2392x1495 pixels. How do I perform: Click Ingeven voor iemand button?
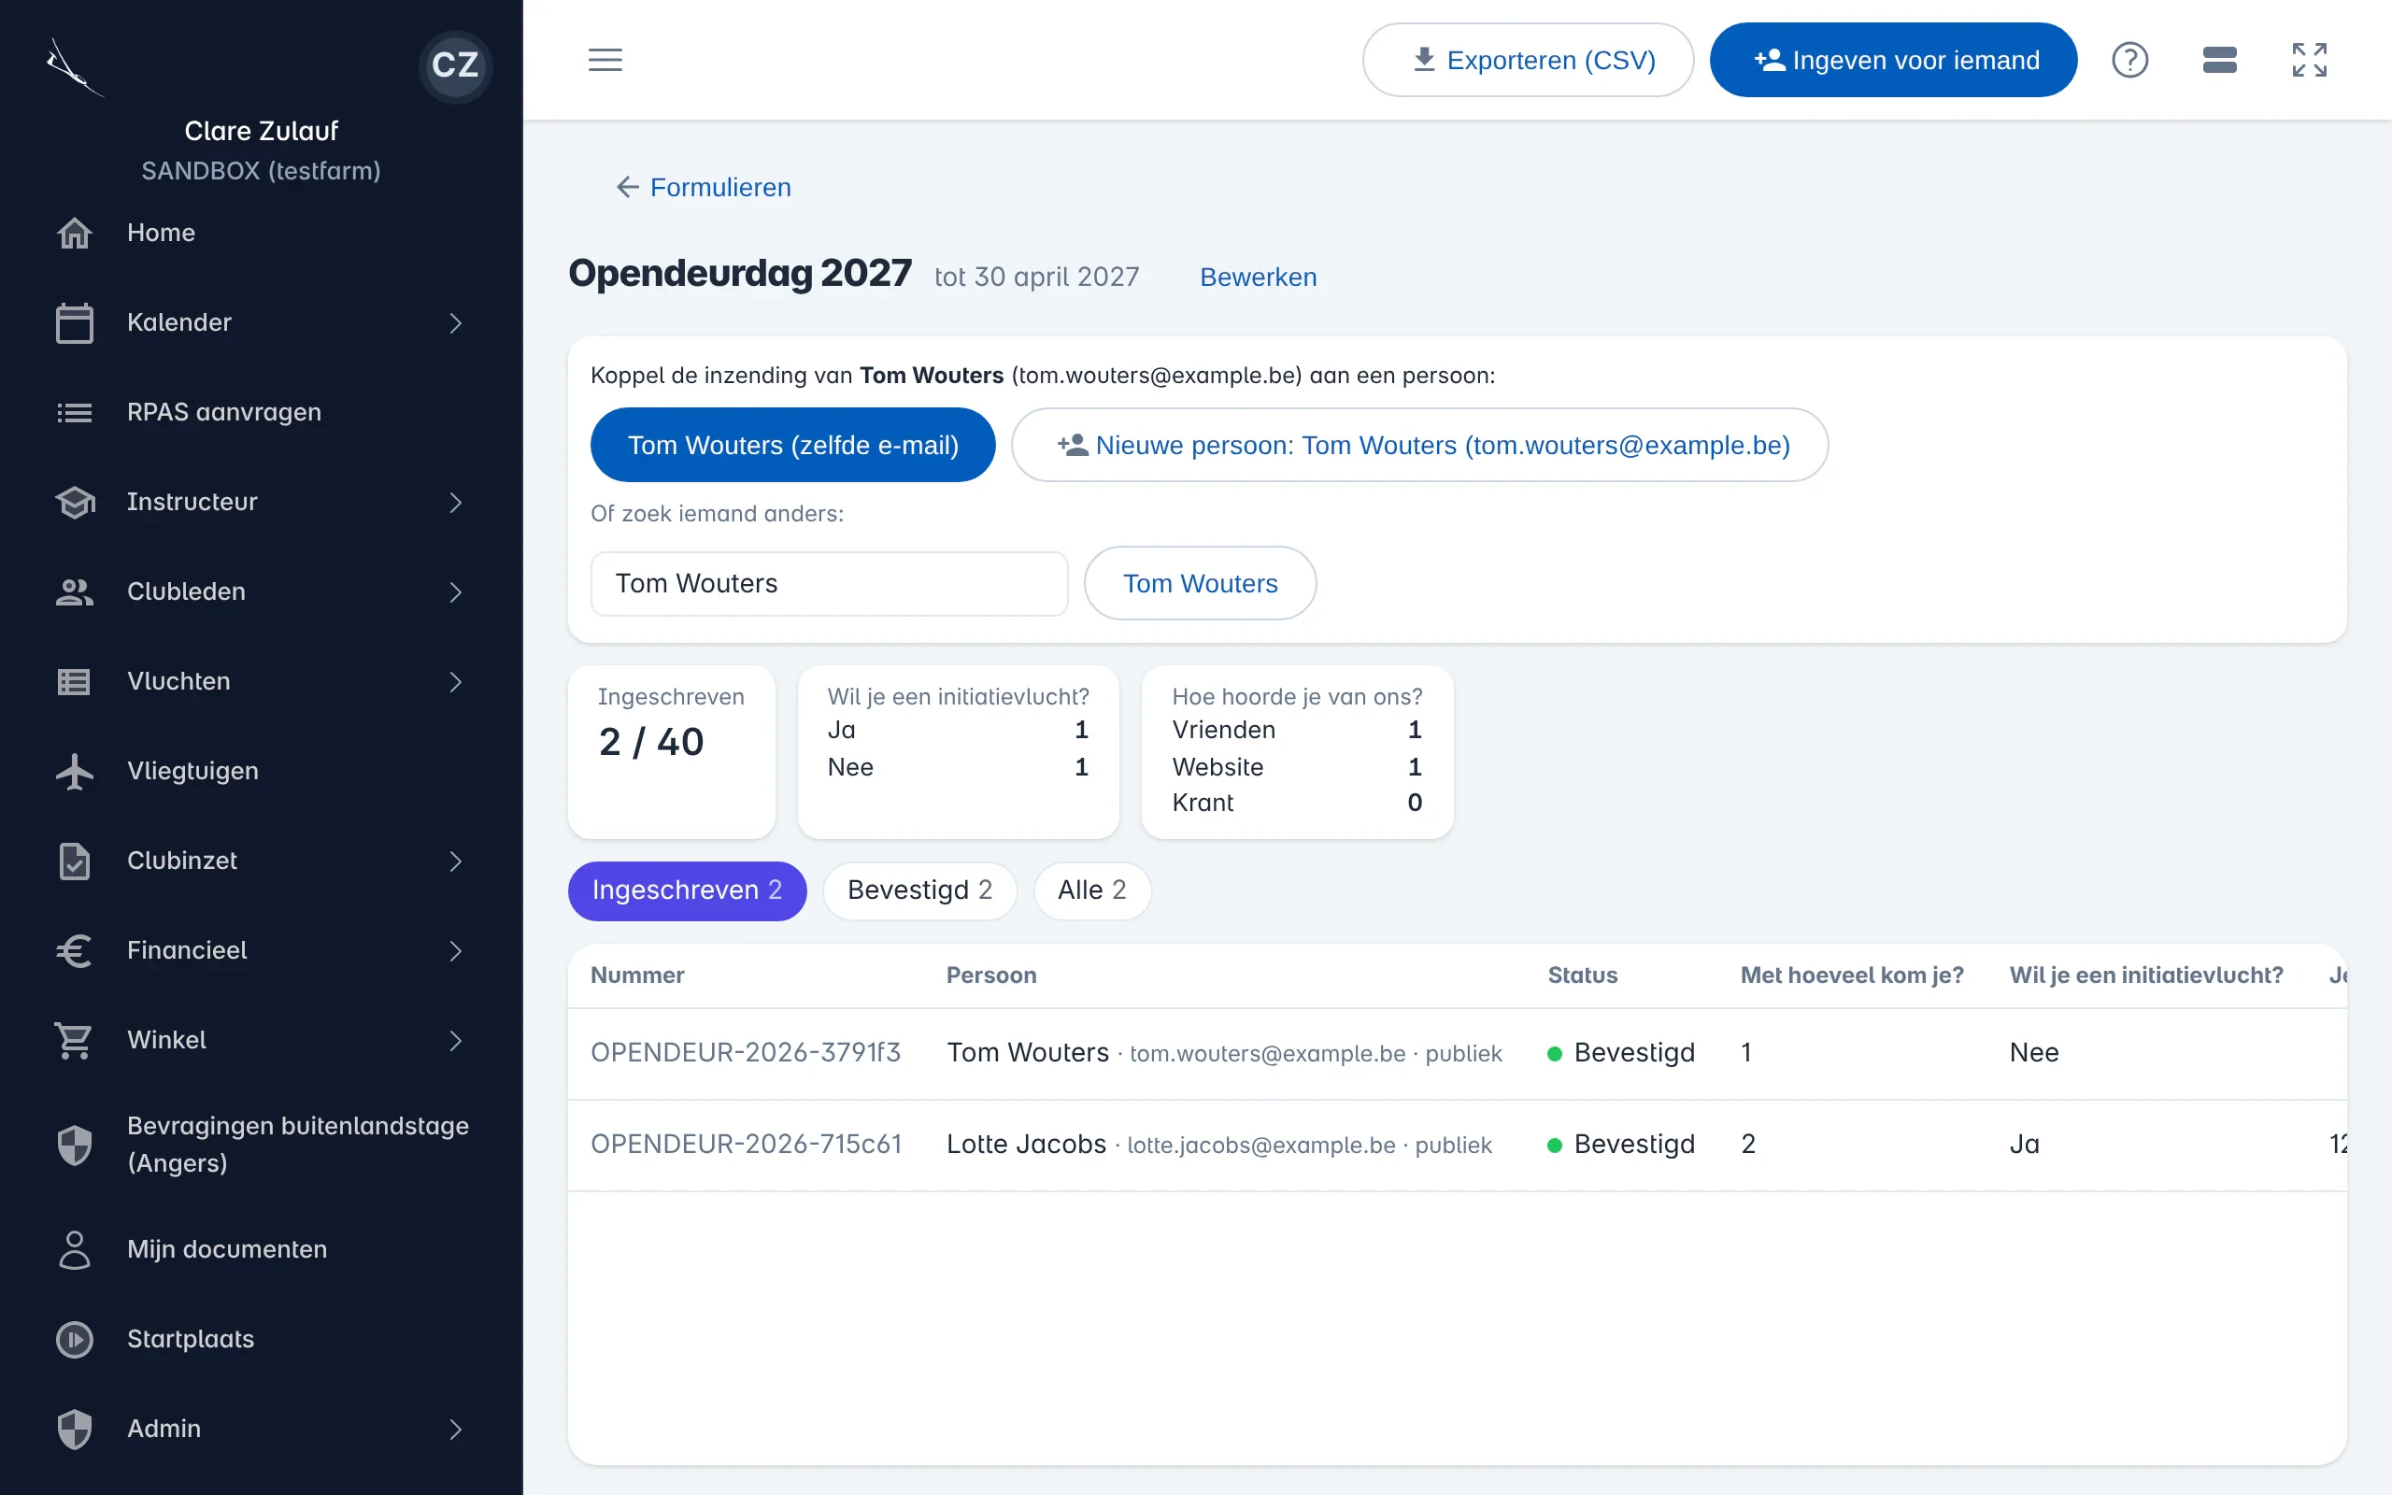click(x=1893, y=61)
